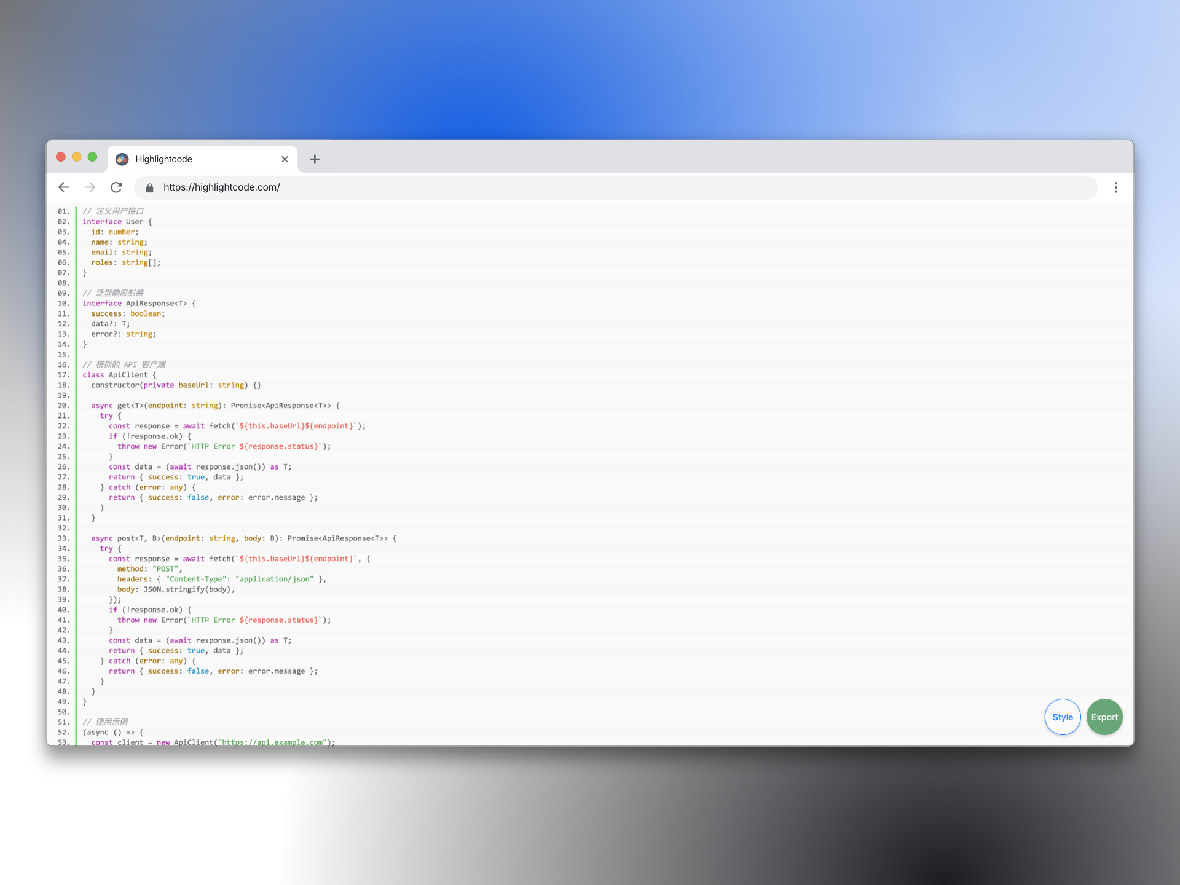Click the green fullscreen window button

[x=92, y=157]
